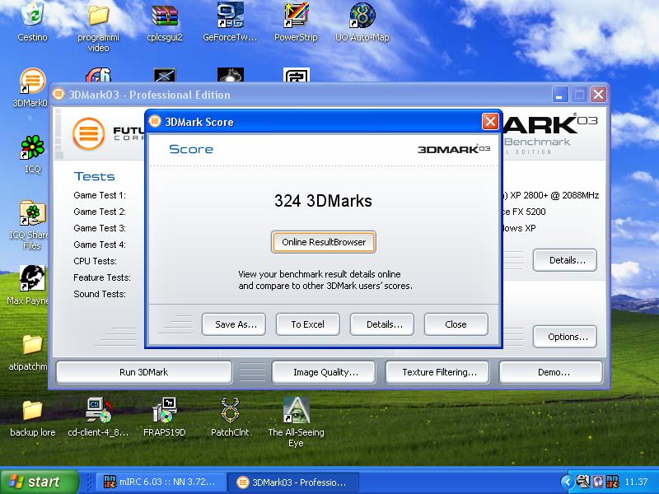The height and width of the screenshot is (494, 659).
Task: Launch the GeForceTweak shortcut icon
Action: (230, 15)
